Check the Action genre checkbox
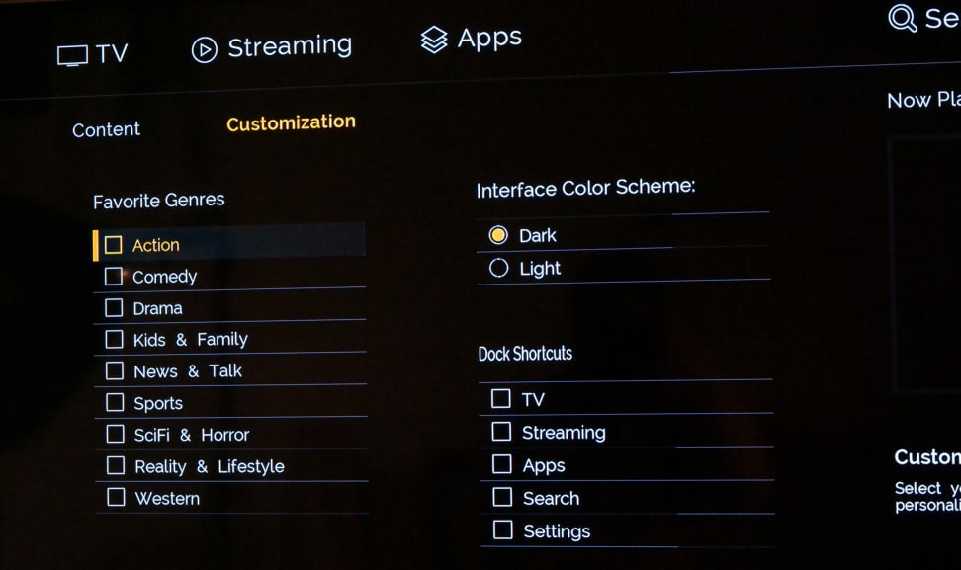The image size is (961, 570). (113, 245)
